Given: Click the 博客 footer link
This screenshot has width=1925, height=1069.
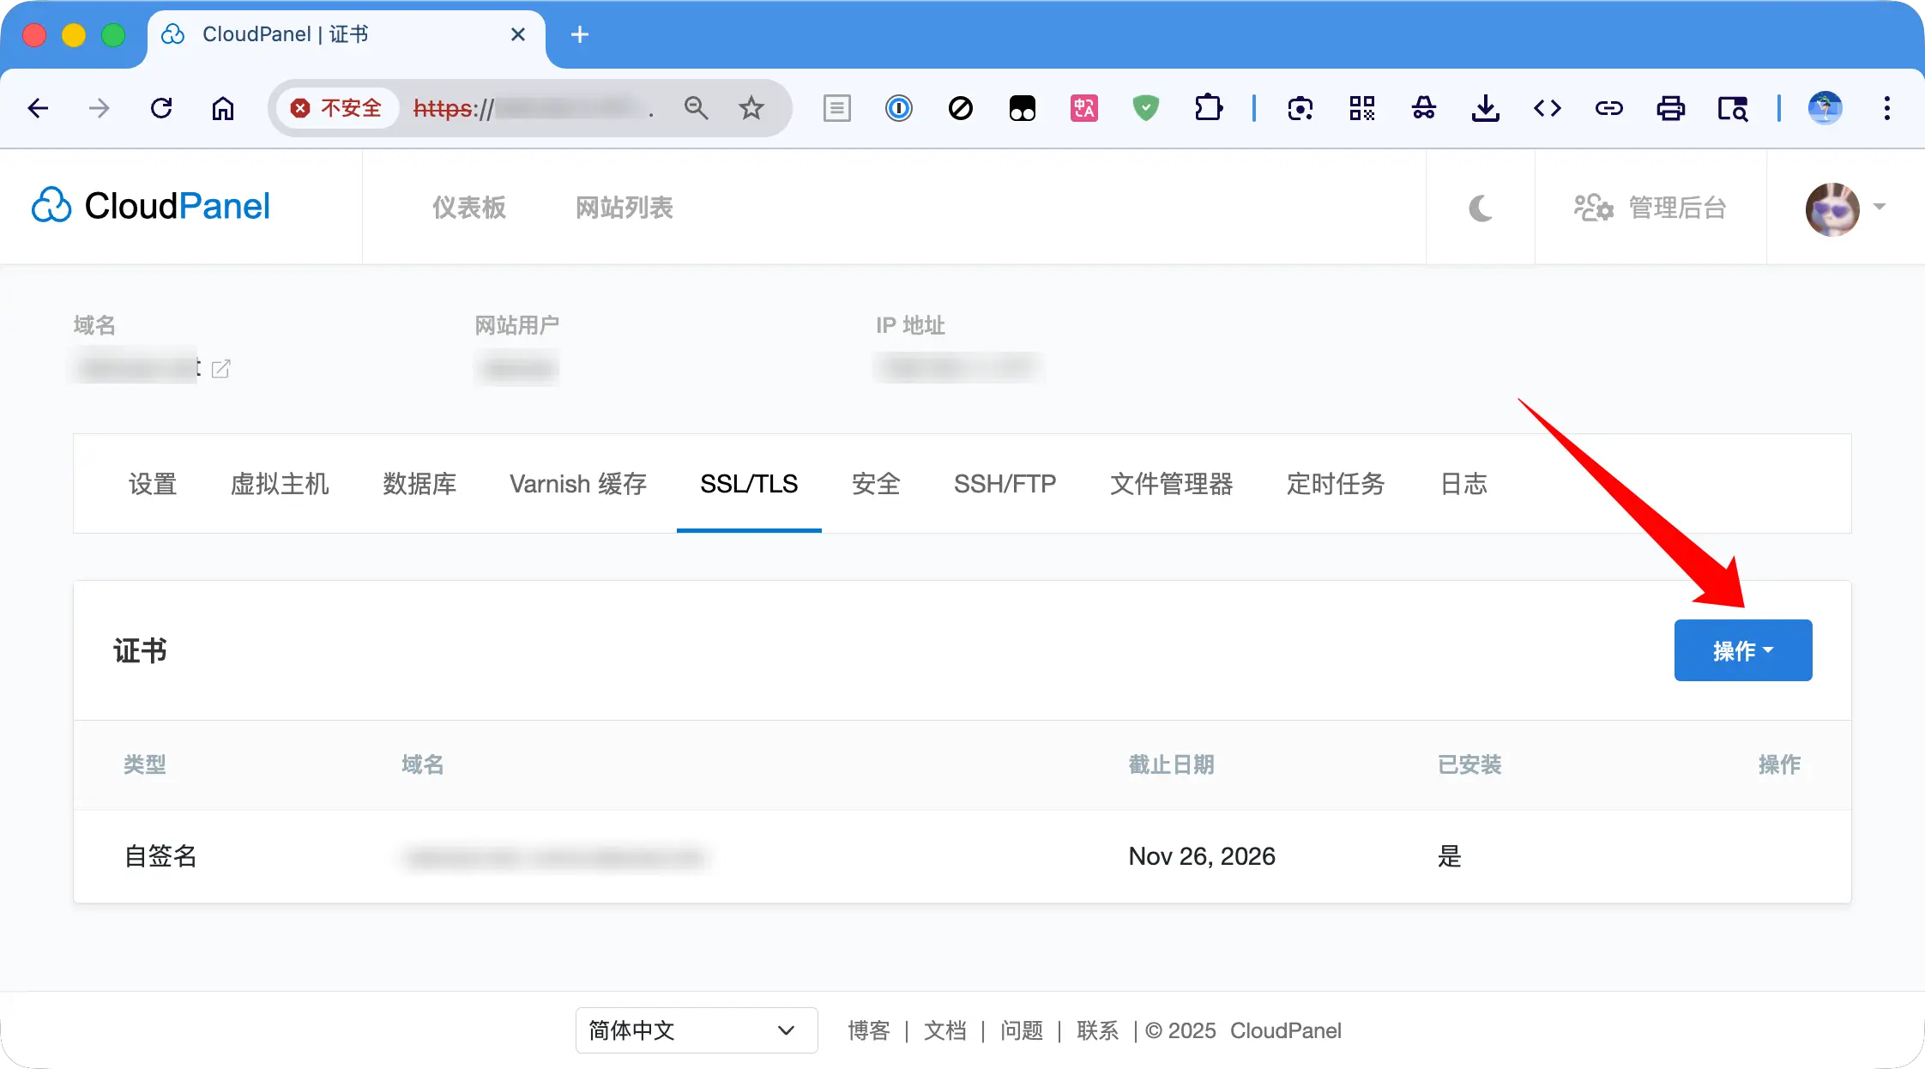Looking at the screenshot, I should pos(868,1030).
